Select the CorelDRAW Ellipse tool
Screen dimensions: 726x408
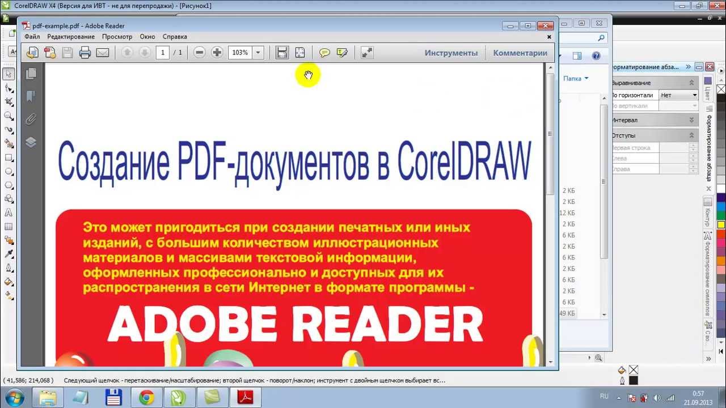(9, 171)
